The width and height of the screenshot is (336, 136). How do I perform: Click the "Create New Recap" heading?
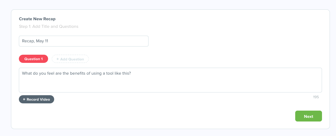[37, 19]
